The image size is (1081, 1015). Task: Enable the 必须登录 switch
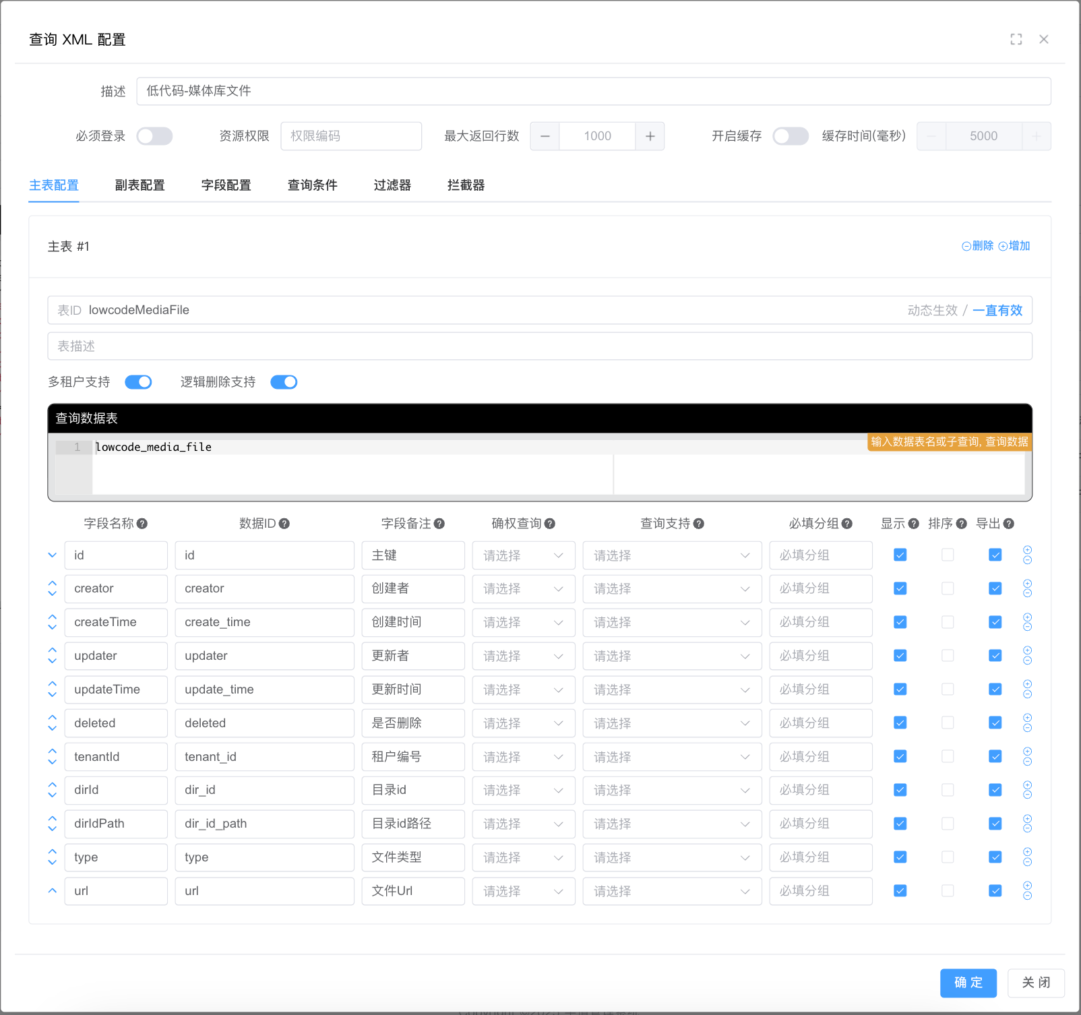(154, 136)
